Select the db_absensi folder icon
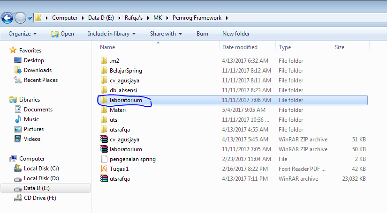Image resolution: width=387 pixels, height=213 pixels. pyautogui.click(x=104, y=90)
